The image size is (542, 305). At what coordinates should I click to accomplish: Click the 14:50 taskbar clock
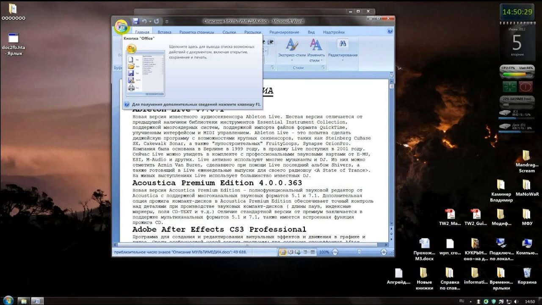[530, 301]
